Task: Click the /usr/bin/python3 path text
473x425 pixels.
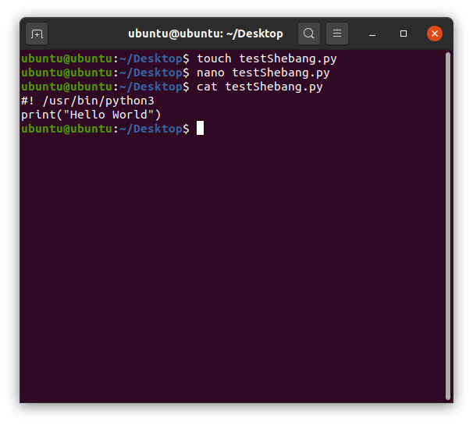Action: (x=98, y=101)
